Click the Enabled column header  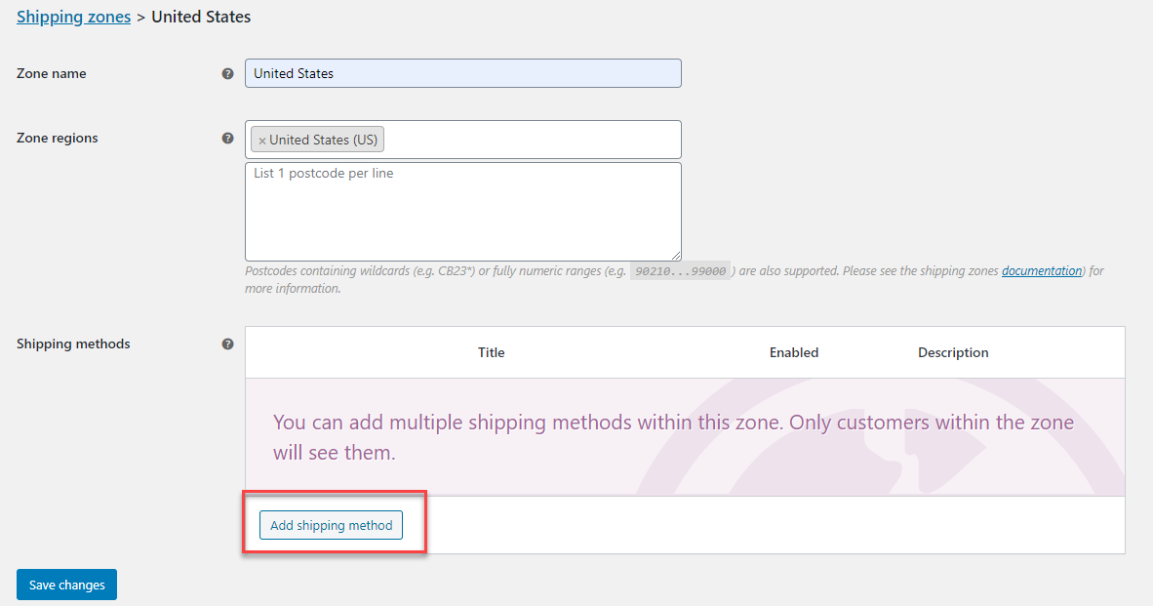[793, 352]
